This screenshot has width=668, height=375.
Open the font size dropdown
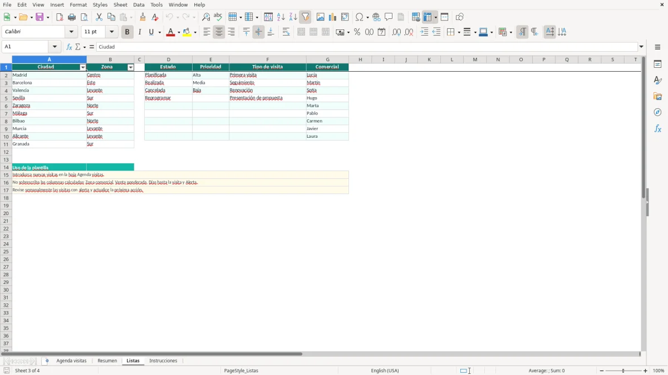tap(112, 32)
